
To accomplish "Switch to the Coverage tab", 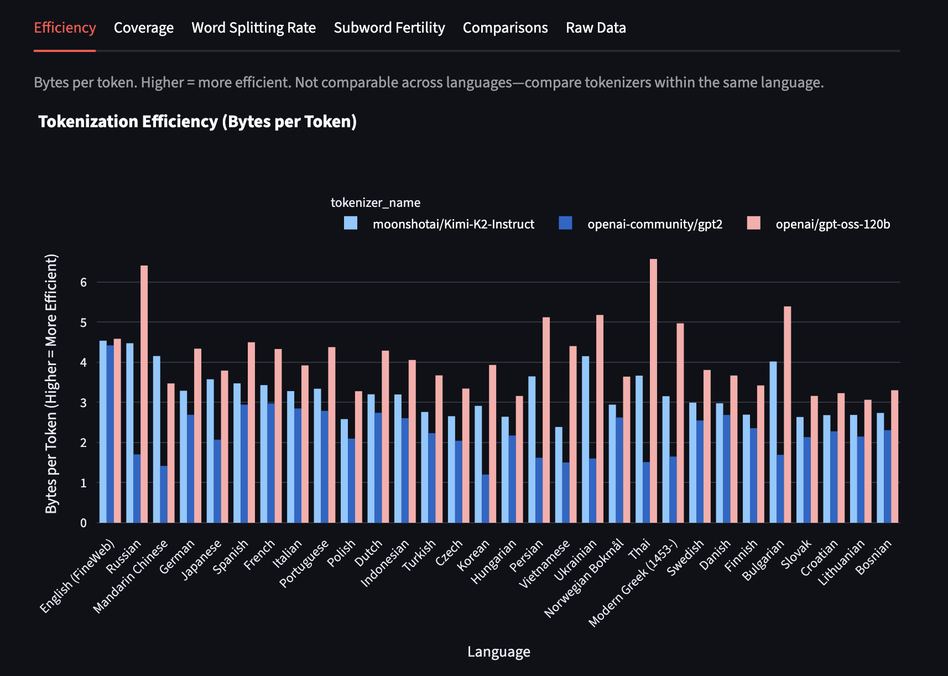I will [143, 28].
